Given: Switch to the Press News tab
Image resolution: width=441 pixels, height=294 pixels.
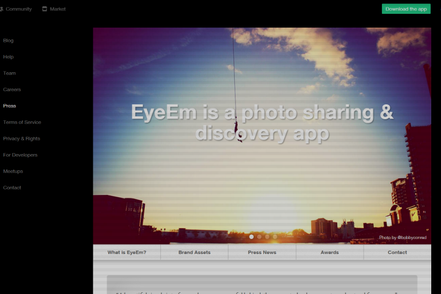Looking at the screenshot, I should [x=262, y=252].
